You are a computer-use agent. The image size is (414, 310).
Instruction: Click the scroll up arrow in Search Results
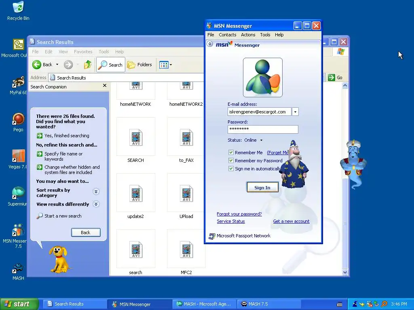coord(345,86)
